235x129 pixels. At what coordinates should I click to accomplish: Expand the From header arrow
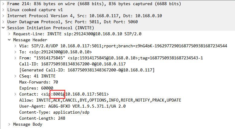[15, 58]
